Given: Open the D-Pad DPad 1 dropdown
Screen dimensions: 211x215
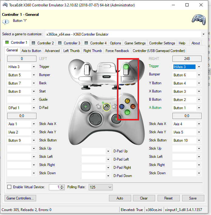Looking at the screenshot, I should (x=34, y=108).
